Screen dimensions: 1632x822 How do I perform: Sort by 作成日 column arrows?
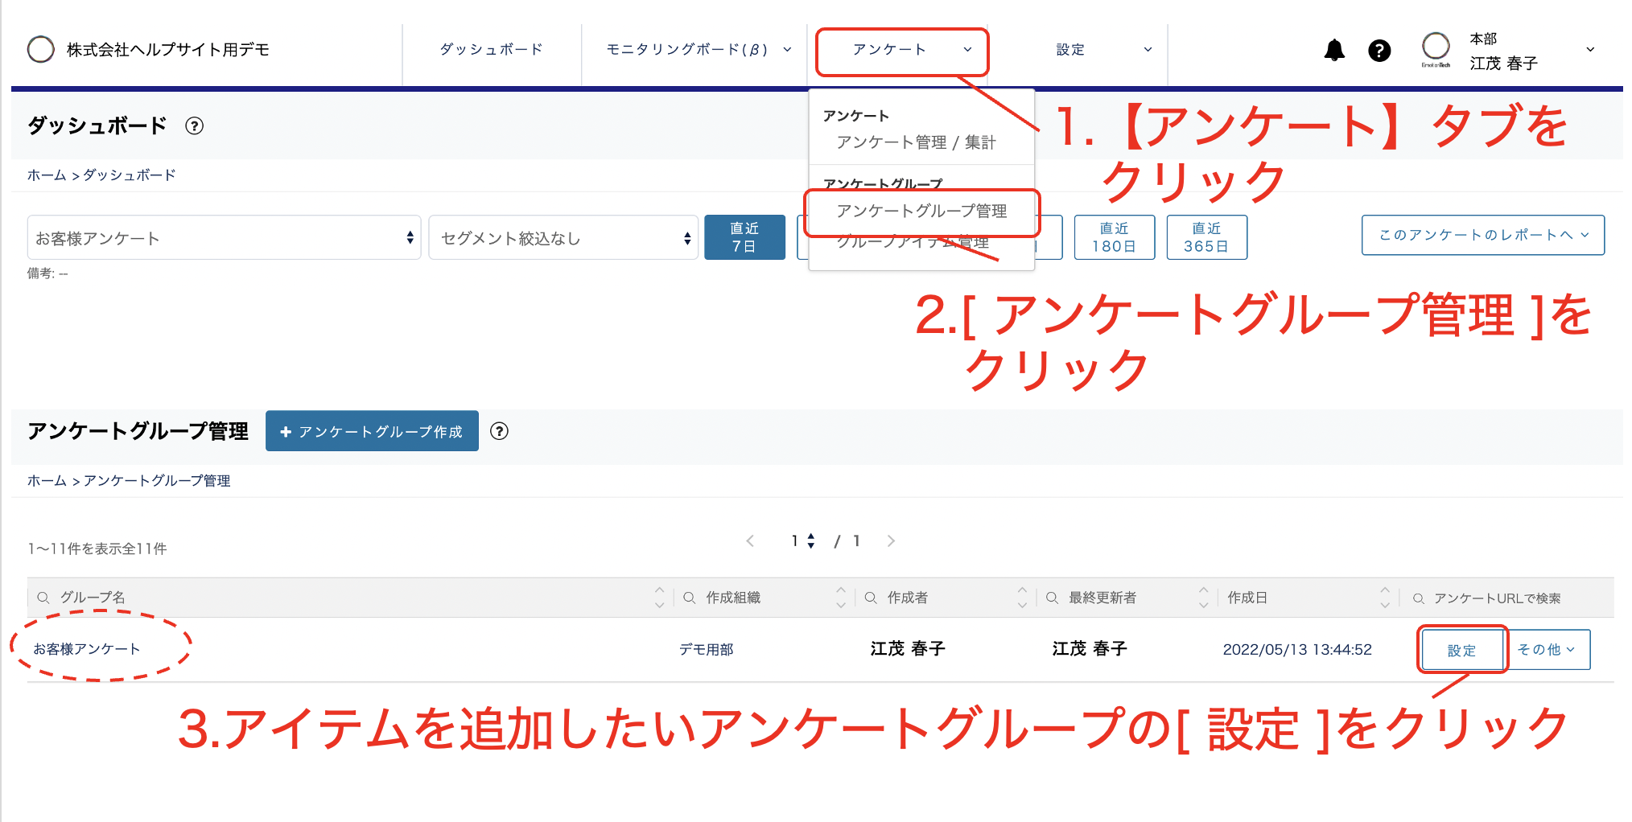tap(1385, 597)
